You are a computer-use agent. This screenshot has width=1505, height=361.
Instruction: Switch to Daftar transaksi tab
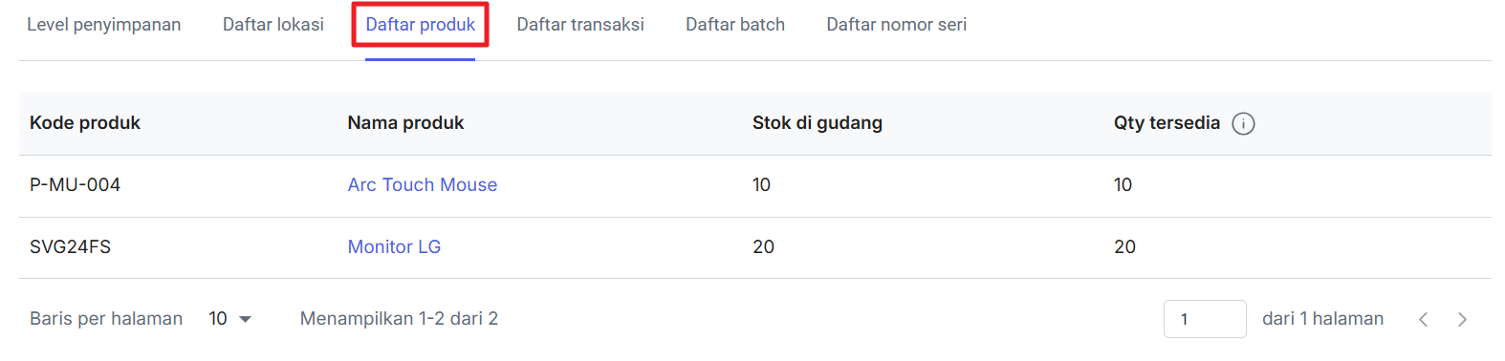[x=580, y=25]
